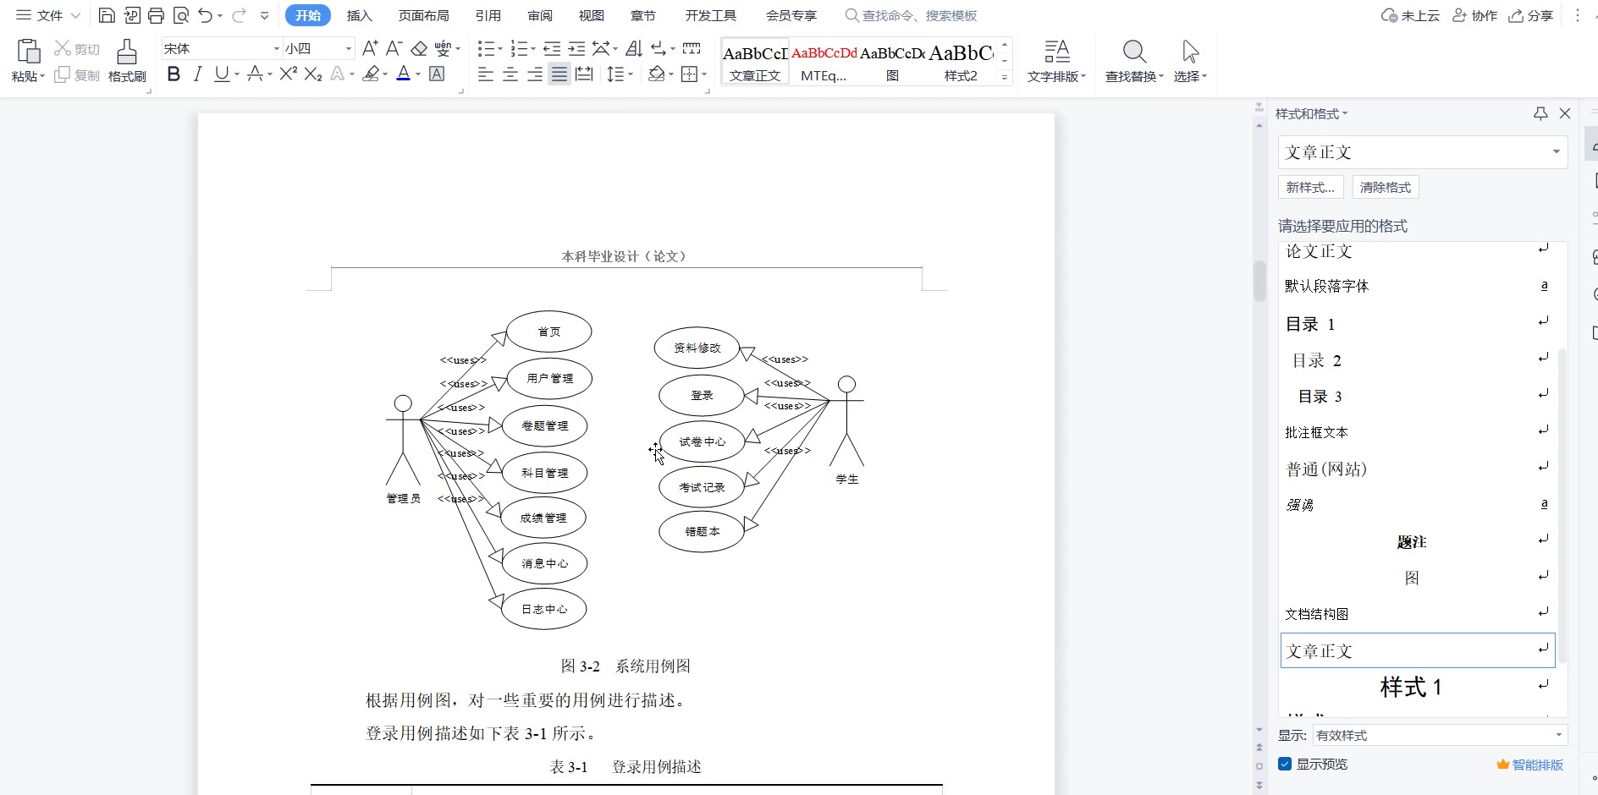Apply the 目录 1 style
Image resolution: width=1598 pixels, height=795 pixels.
(1417, 324)
